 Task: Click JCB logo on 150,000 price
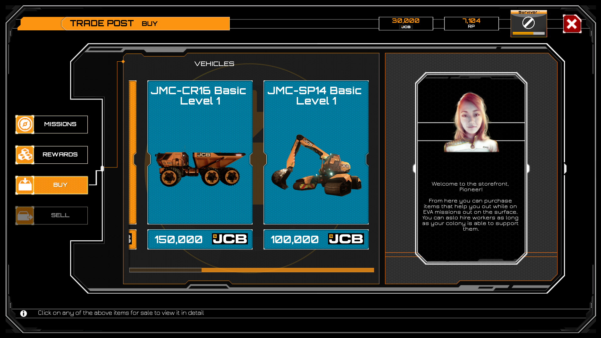click(x=230, y=239)
